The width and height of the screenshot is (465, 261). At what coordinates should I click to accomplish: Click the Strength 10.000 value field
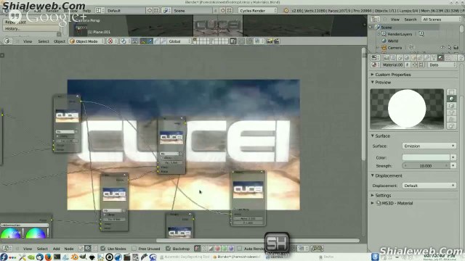426,166
